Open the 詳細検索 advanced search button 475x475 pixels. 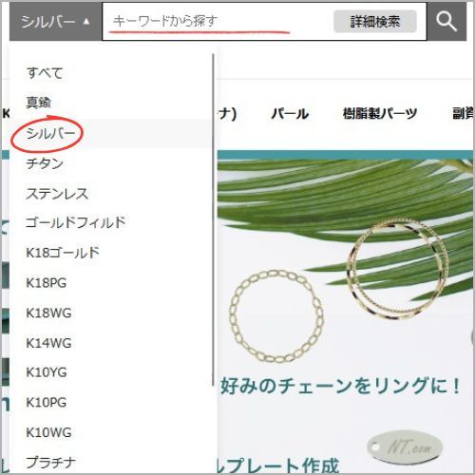coord(375,22)
